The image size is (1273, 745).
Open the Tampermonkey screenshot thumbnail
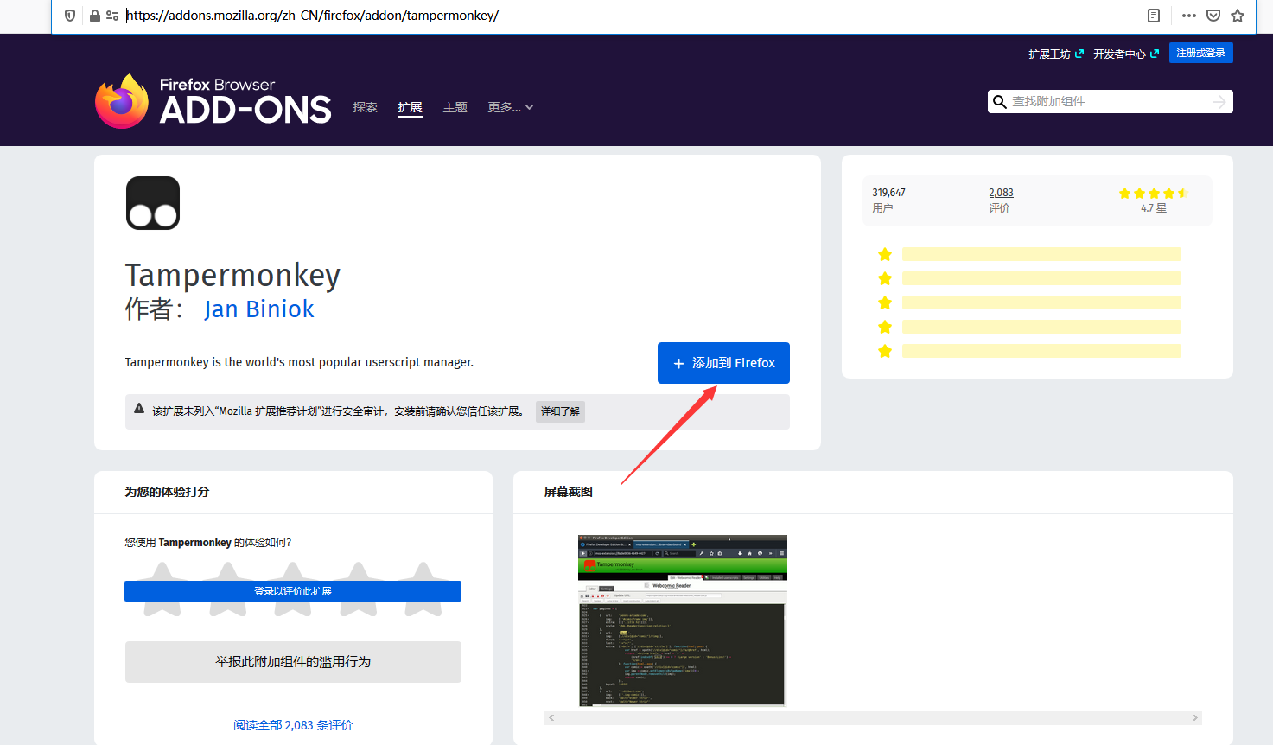683,621
